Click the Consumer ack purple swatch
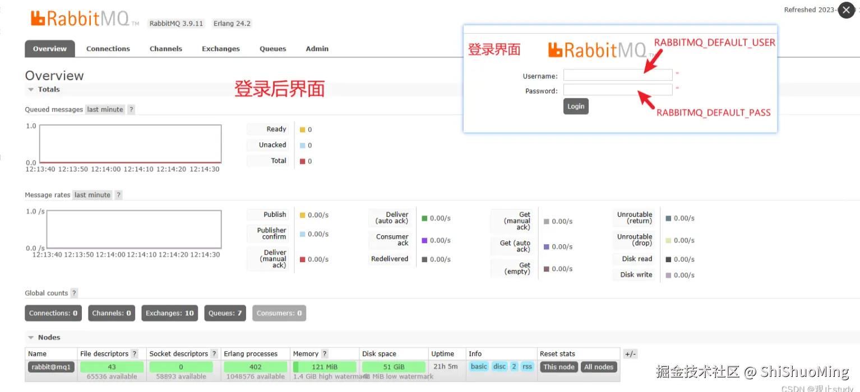860x392 pixels. 424,240
